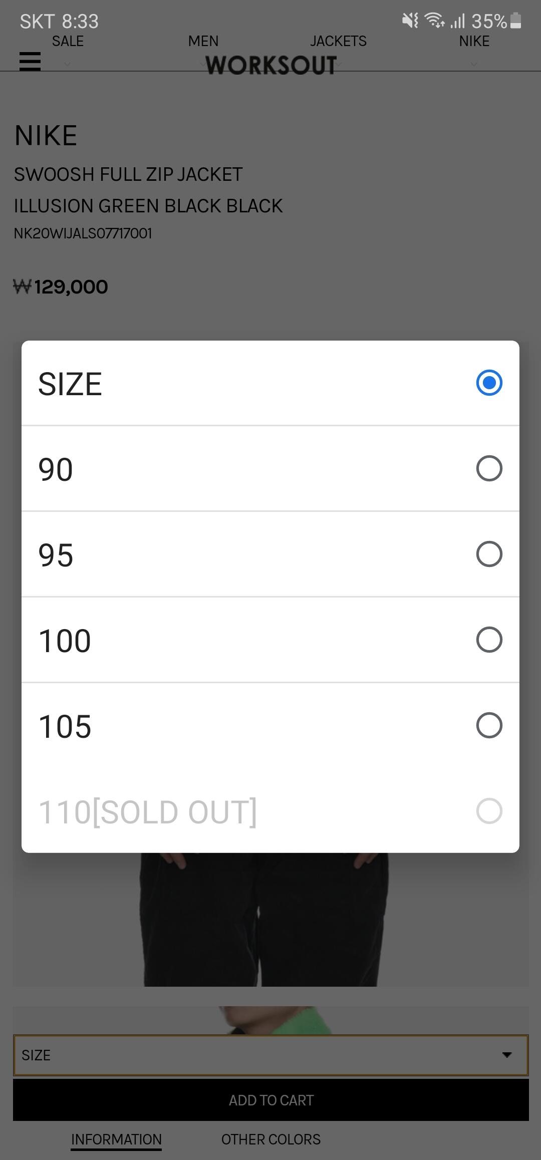Switch to the INFORMATION tab
The image size is (541, 1160).
[x=116, y=1139]
